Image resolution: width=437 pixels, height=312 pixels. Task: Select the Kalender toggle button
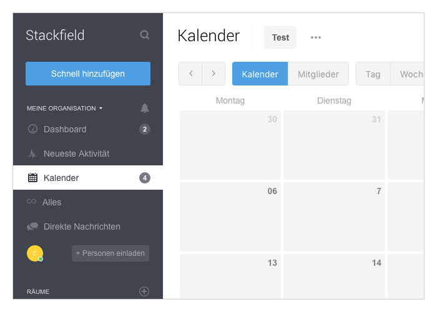(x=260, y=74)
